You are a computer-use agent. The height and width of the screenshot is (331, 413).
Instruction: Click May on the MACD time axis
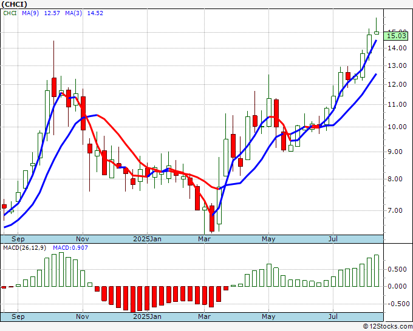(x=268, y=316)
